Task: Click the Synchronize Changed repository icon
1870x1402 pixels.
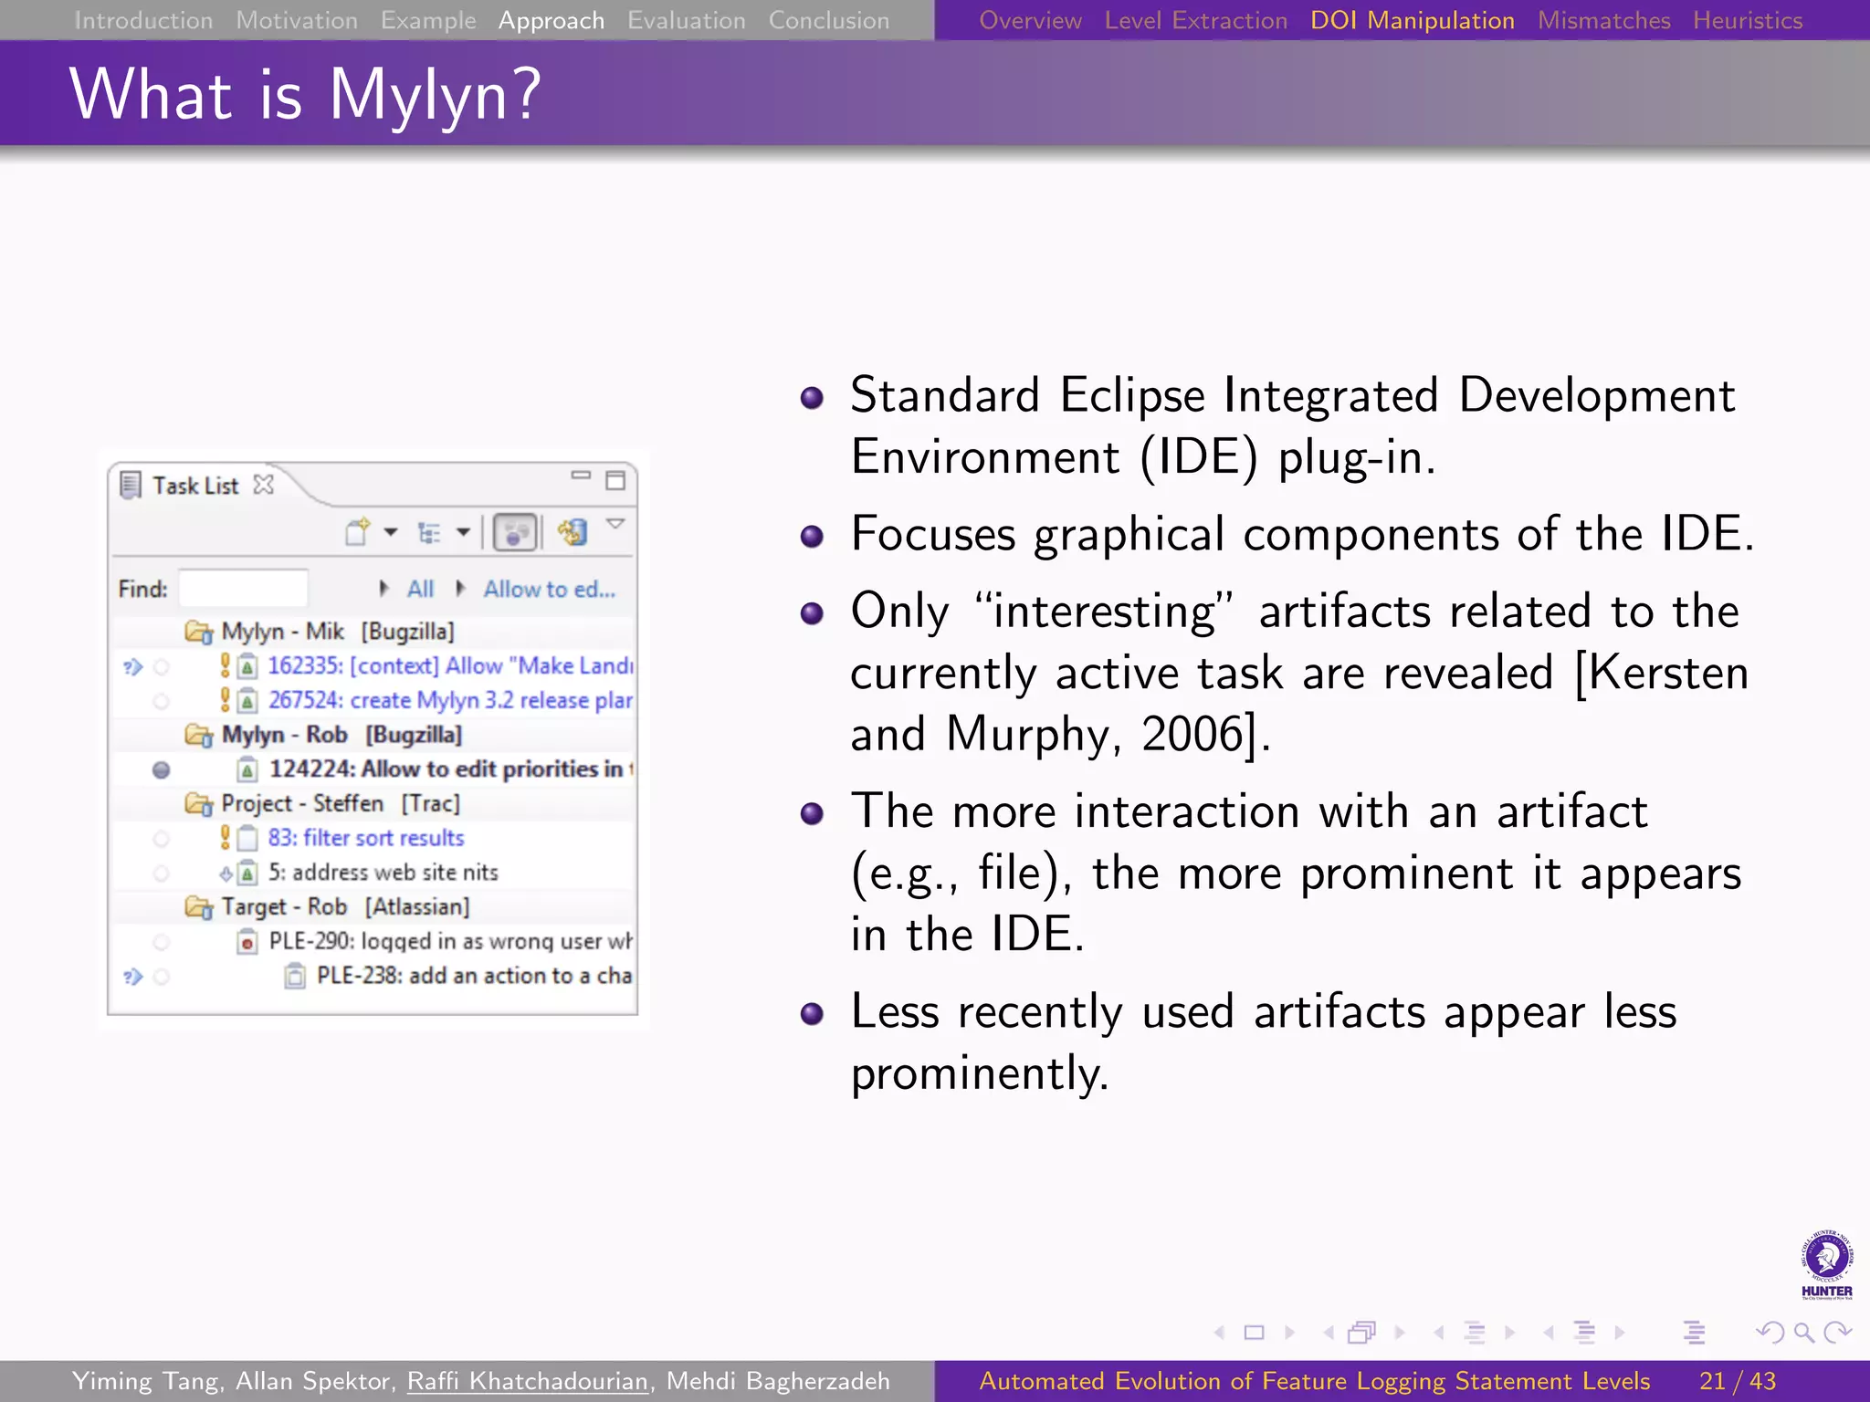Action: click(x=573, y=532)
